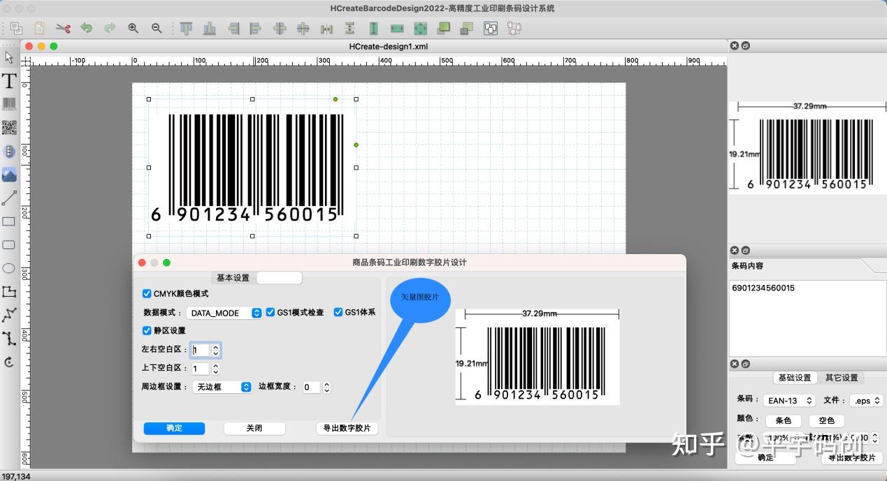
Task: Select the image picture tool
Action: click(x=9, y=175)
